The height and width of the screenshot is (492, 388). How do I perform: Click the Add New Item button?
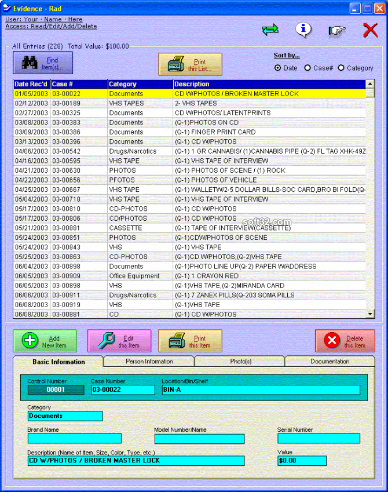[x=45, y=341]
